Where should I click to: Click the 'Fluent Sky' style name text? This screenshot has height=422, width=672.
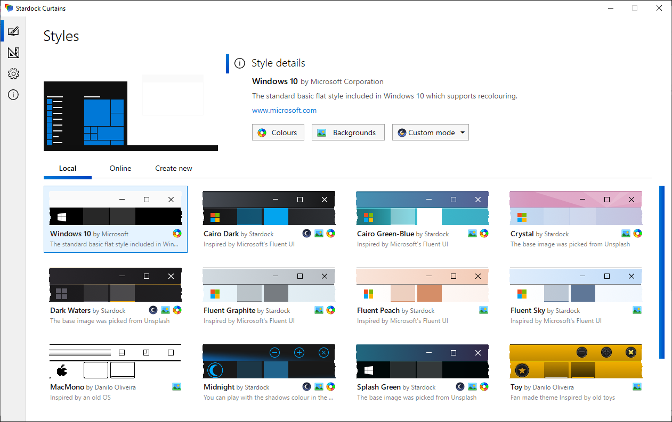pyautogui.click(x=528, y=310)
